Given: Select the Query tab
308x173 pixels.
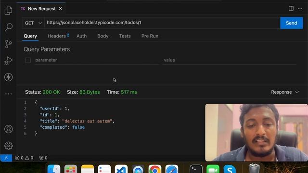Looking at the screenshot, I should [30, 36].
